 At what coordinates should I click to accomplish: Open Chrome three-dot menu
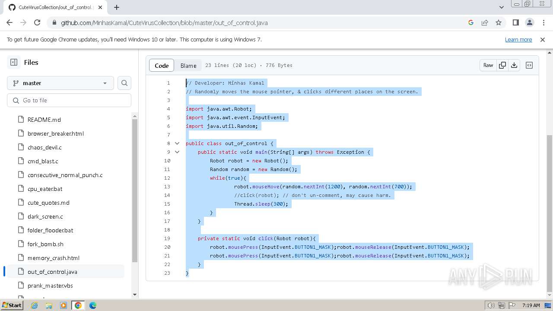point(543,22)
